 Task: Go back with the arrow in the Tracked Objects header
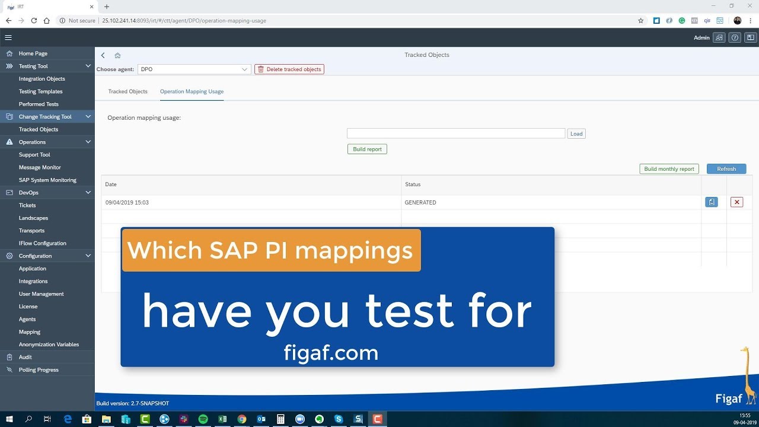[103, 55]
